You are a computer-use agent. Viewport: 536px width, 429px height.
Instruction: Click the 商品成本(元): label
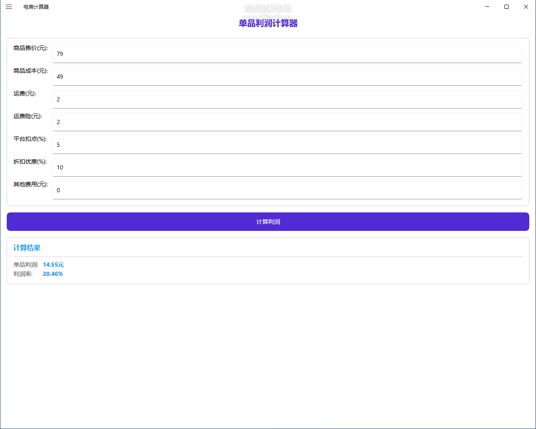(x=31, y=71)
